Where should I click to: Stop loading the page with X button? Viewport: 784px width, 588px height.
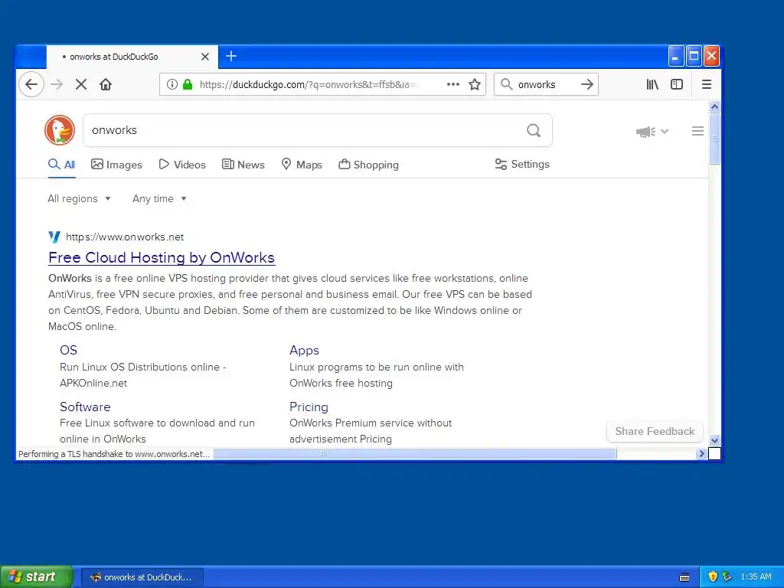[x=81, y=84]
